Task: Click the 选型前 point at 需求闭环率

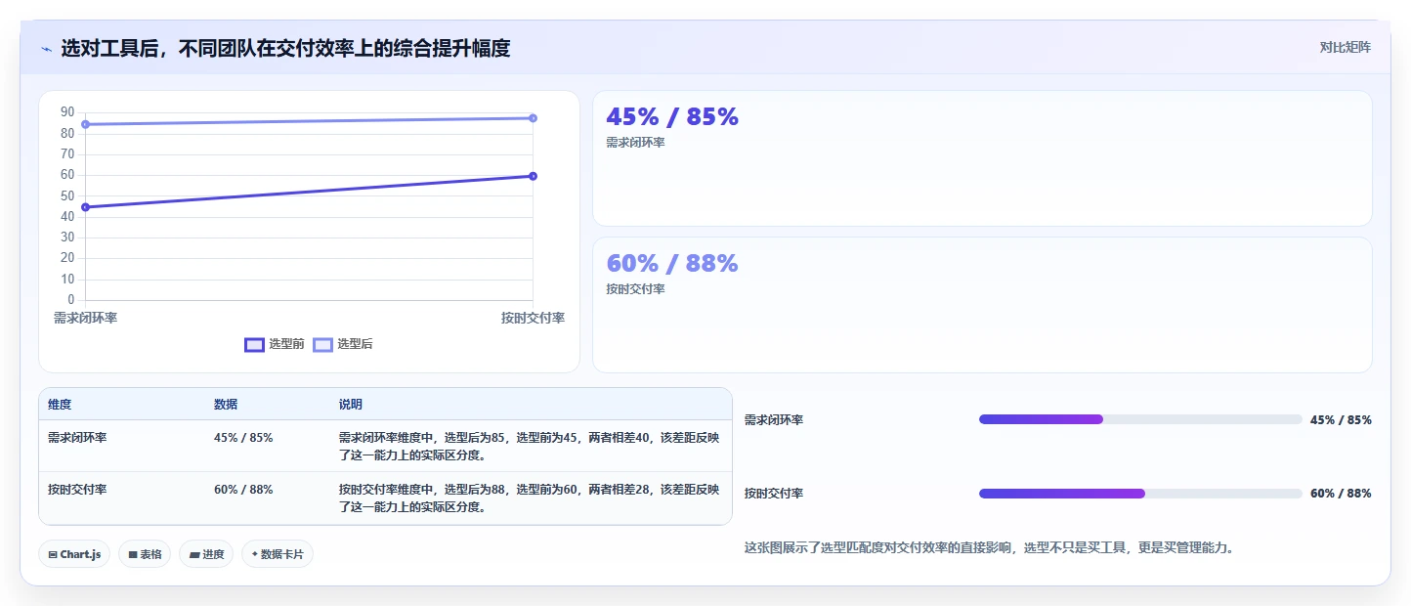Action: [x=86, y=207]
